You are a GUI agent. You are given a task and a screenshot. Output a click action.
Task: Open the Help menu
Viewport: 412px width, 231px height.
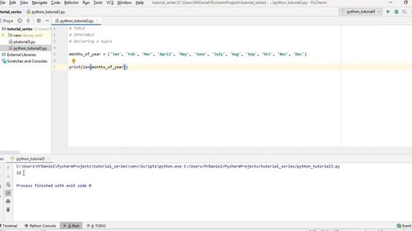tap(140, 3)
